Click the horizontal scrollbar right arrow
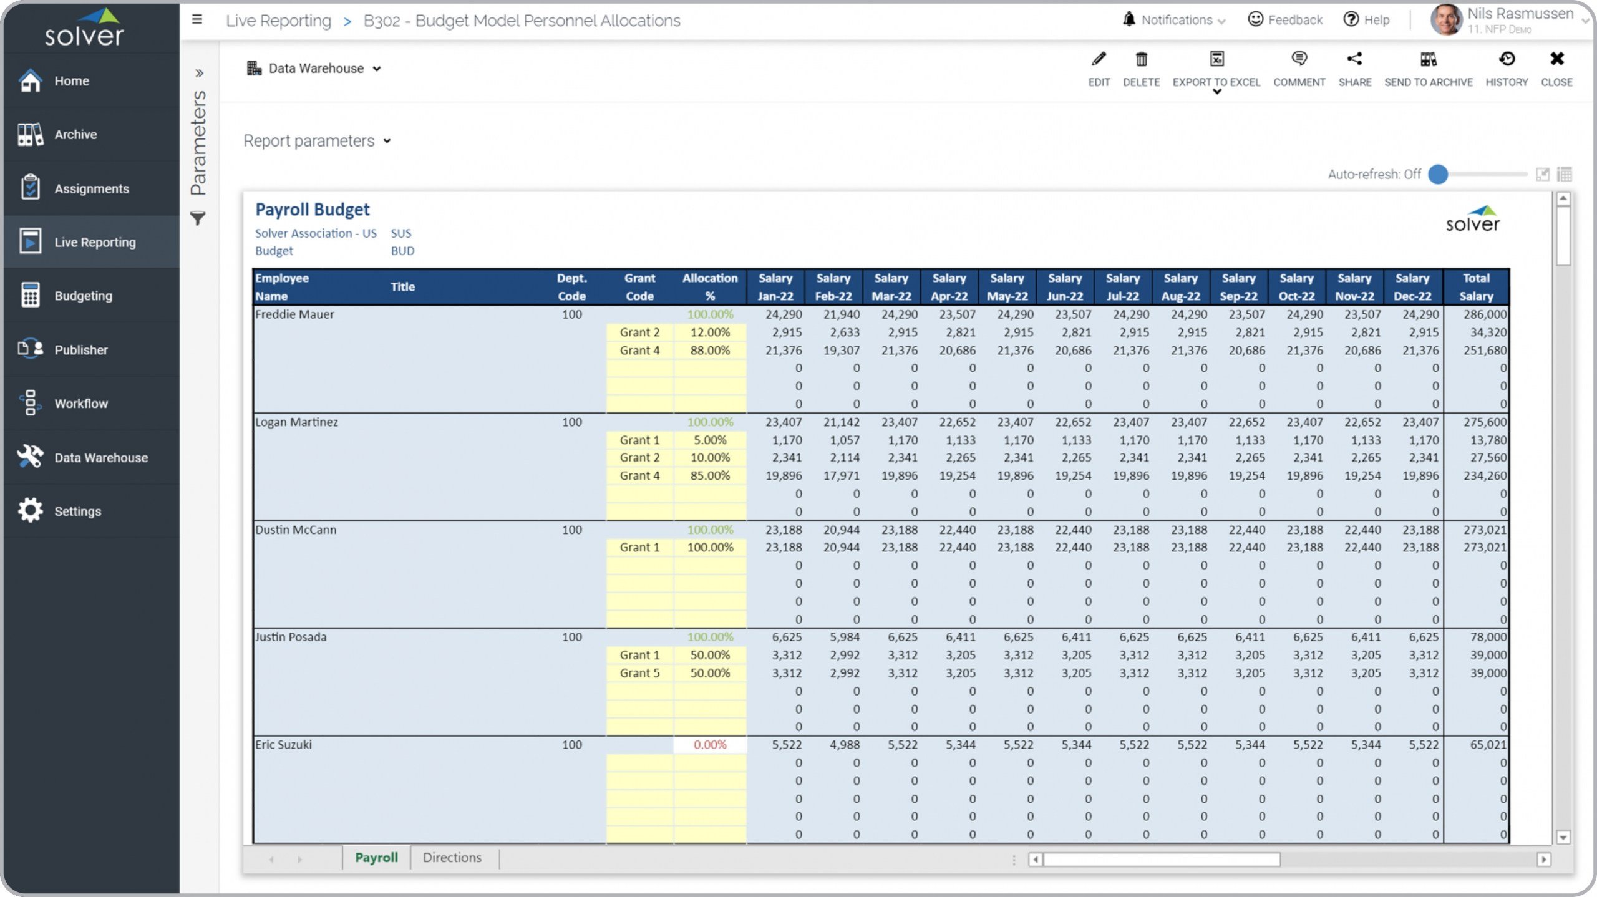1597x897 pixels. tap(1543, 860)
